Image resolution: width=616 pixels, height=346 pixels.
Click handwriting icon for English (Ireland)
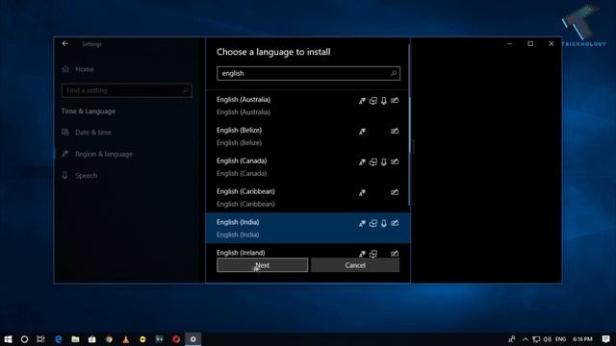pyautogui.click(x=395, y=254)
